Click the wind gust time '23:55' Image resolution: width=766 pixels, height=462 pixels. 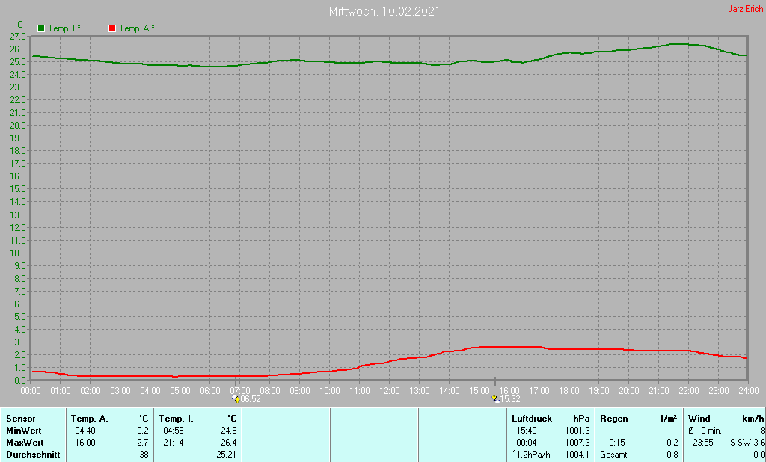coord(703,443)
